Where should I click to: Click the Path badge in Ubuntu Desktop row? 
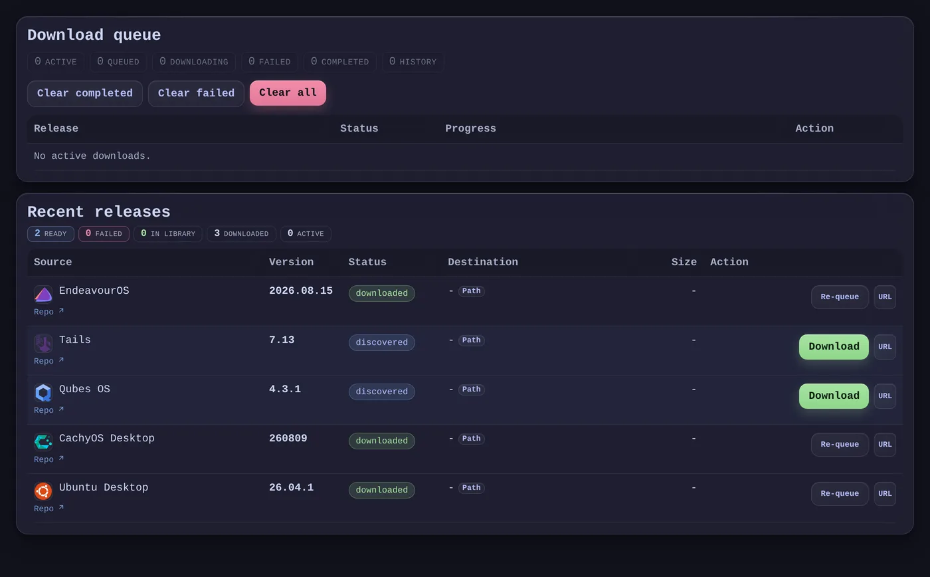pyautogui.click(x=471, y=488)
